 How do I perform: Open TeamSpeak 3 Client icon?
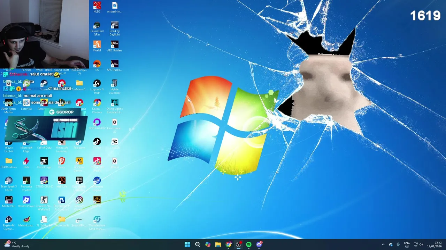click(x=9, y=184)
